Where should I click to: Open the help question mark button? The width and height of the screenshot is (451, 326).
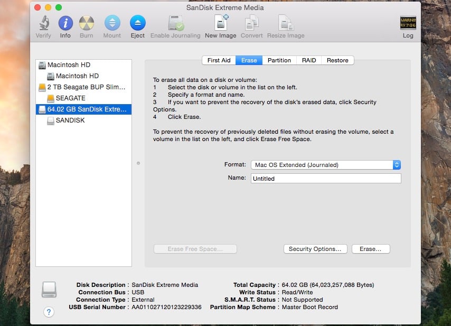(49, 312)
